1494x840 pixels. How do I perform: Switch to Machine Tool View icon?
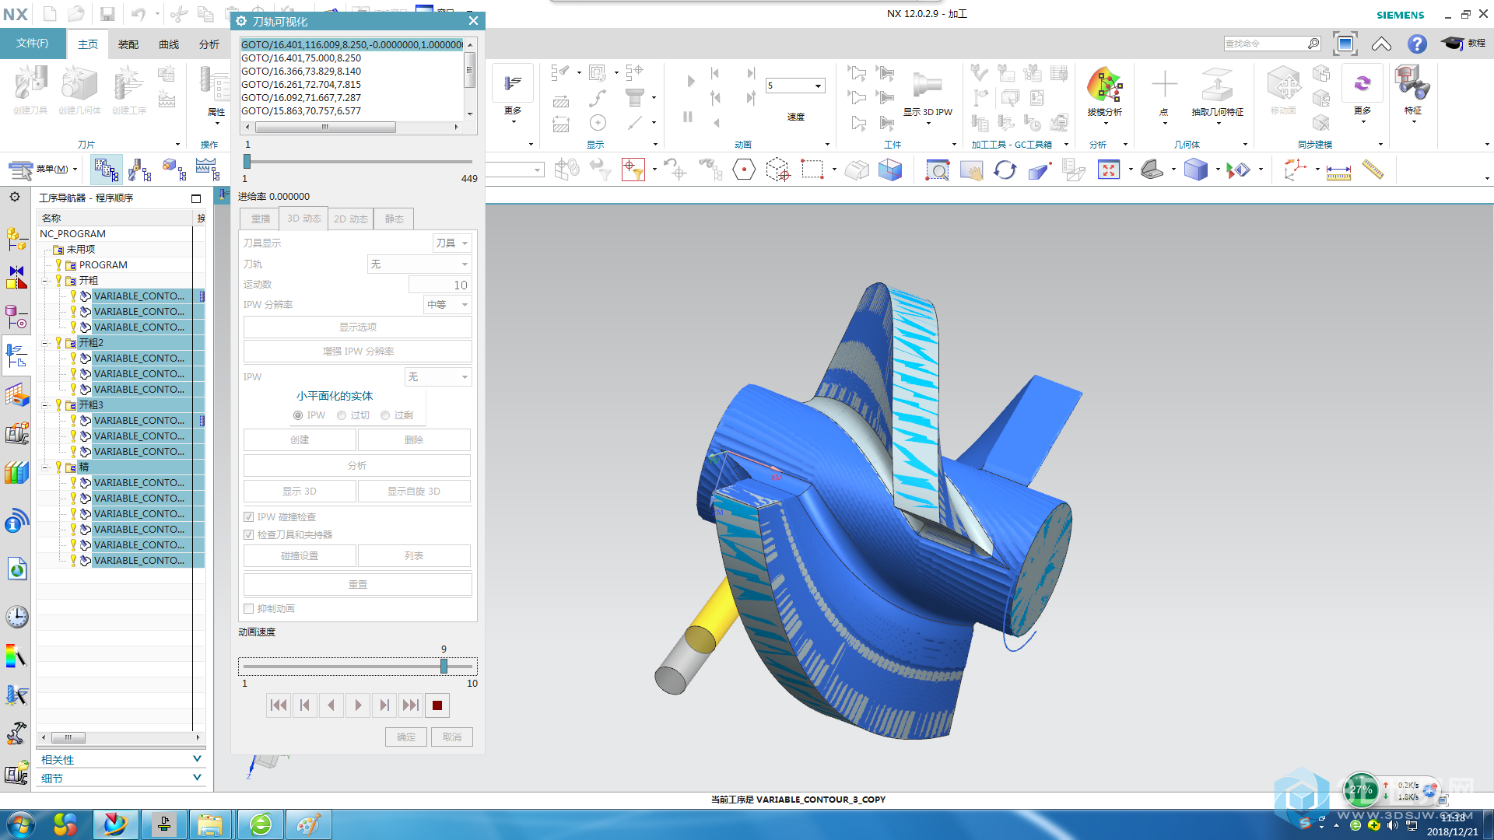click(140, 169)
